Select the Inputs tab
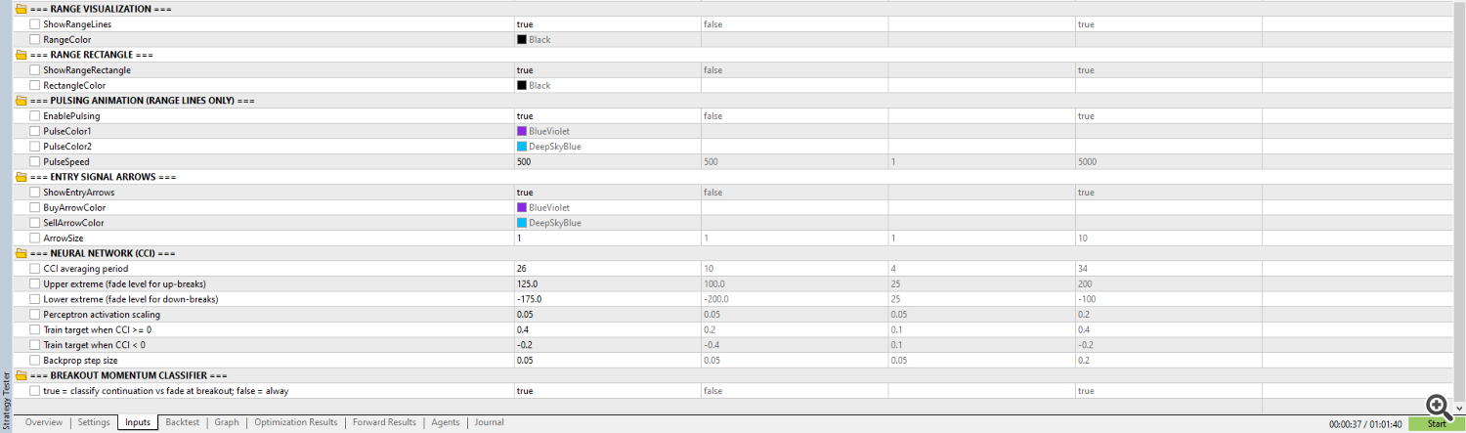Image resolution: width=1466 pixels, height=433 pixels. click(x=138, y=422)
